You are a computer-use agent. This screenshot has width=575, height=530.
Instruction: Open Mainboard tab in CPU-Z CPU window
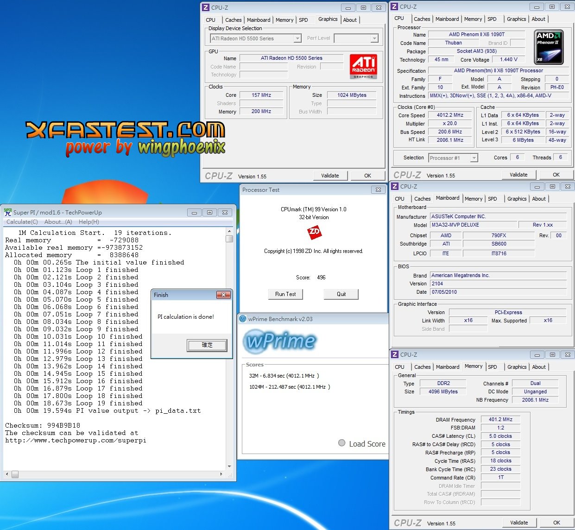tap(447, 19)
